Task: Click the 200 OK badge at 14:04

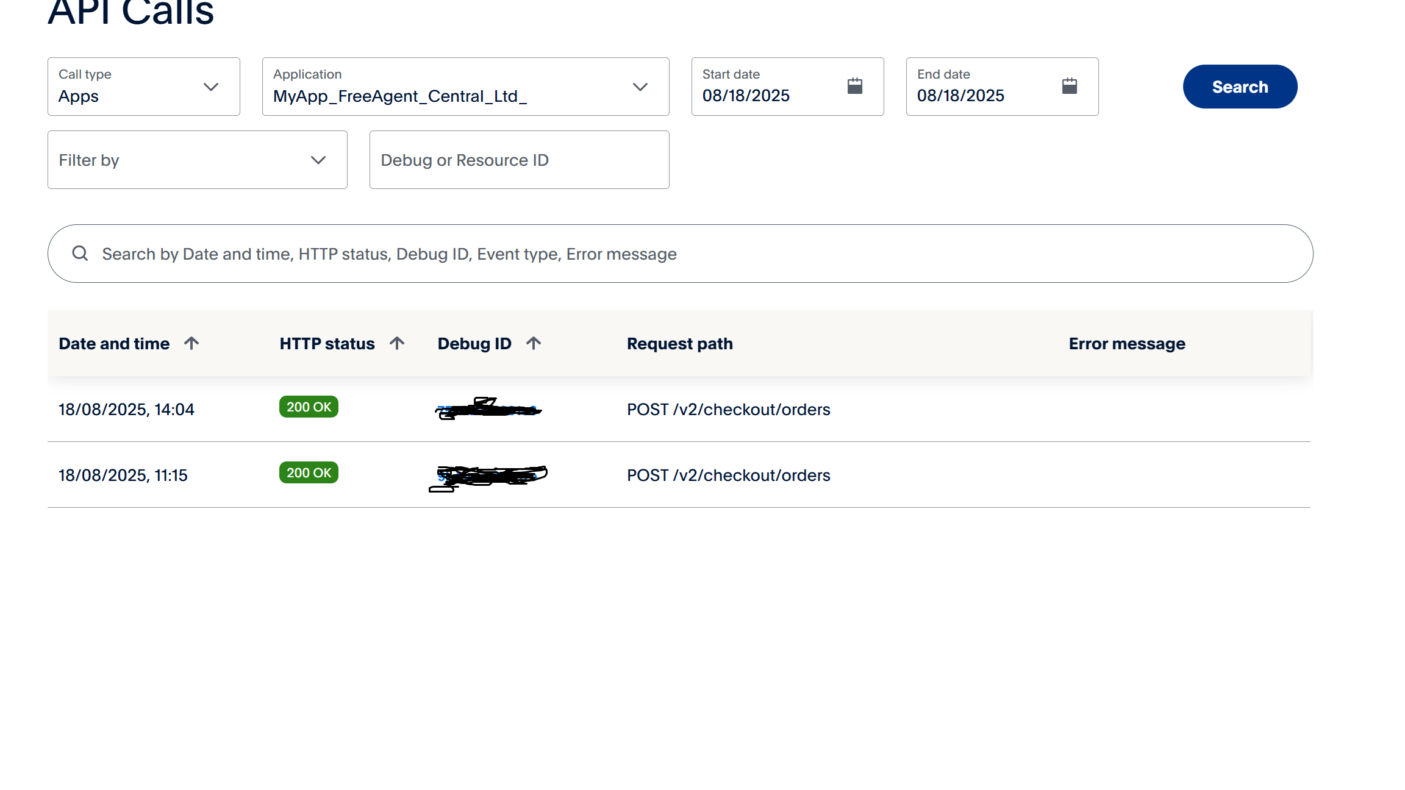Action: [x=309, y=407]
